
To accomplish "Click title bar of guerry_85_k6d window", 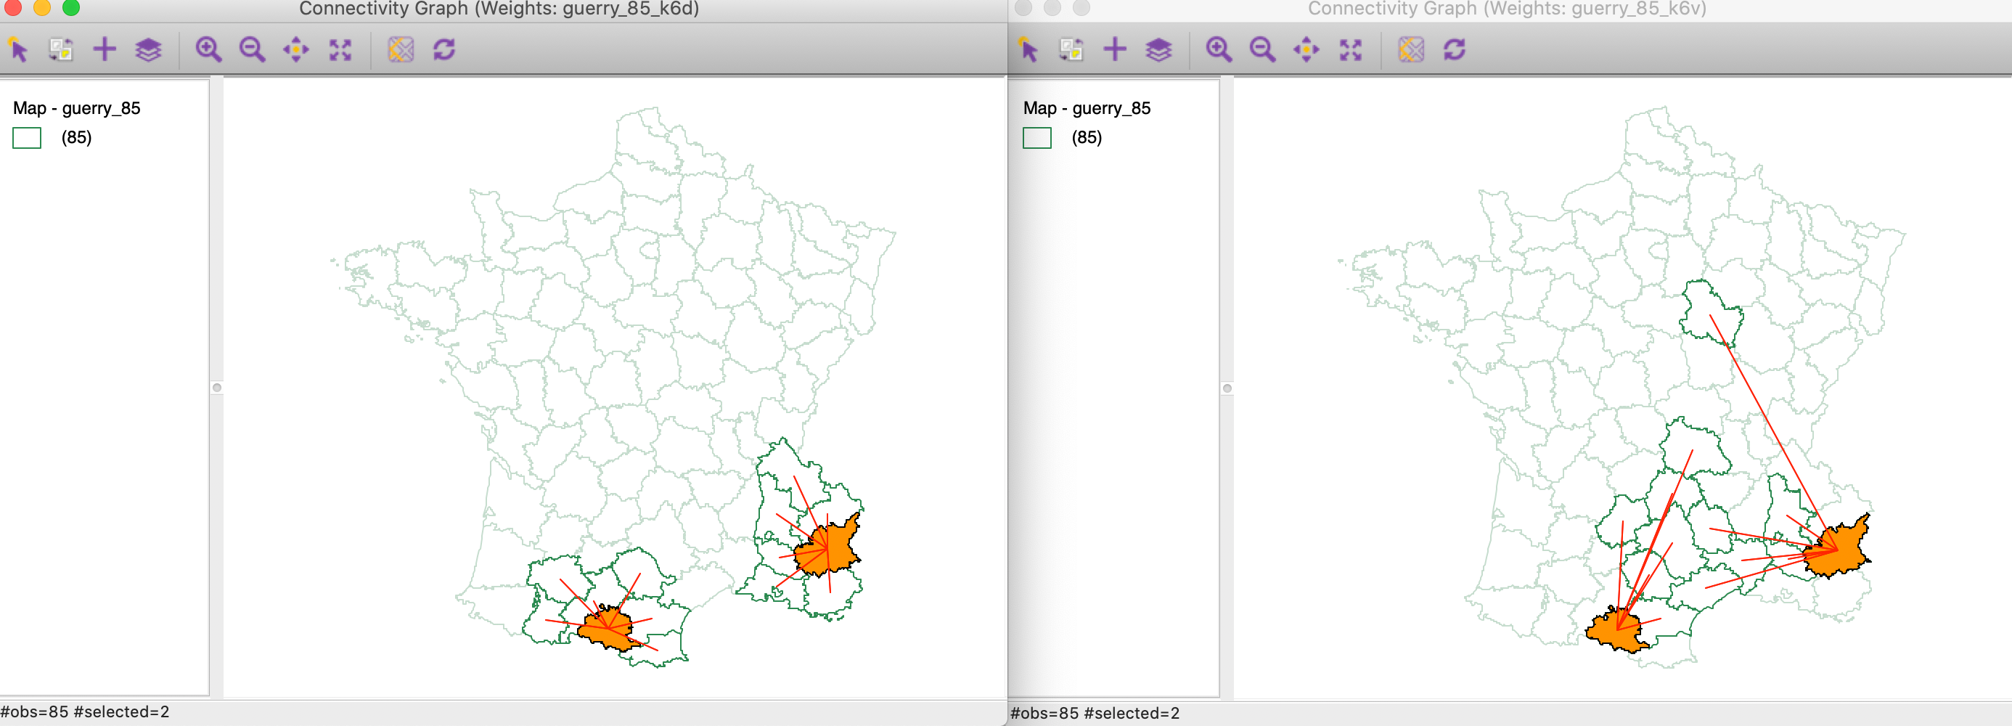I will point(499,9).
